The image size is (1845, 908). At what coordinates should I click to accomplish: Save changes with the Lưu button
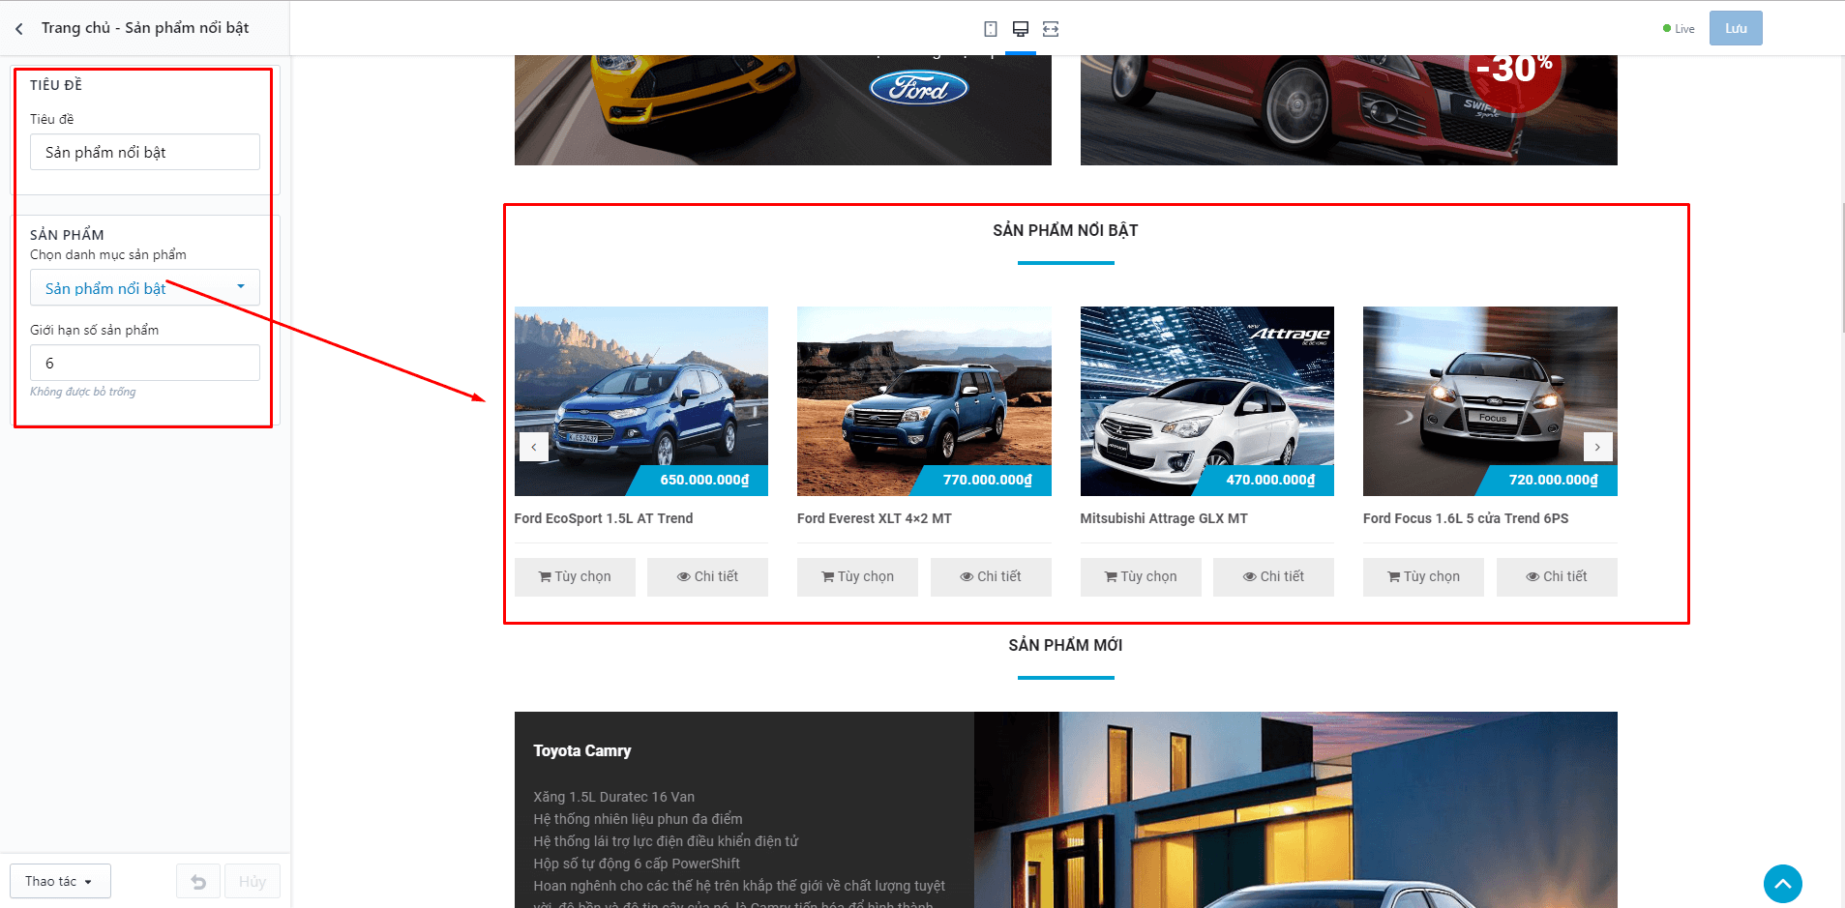1736,28
